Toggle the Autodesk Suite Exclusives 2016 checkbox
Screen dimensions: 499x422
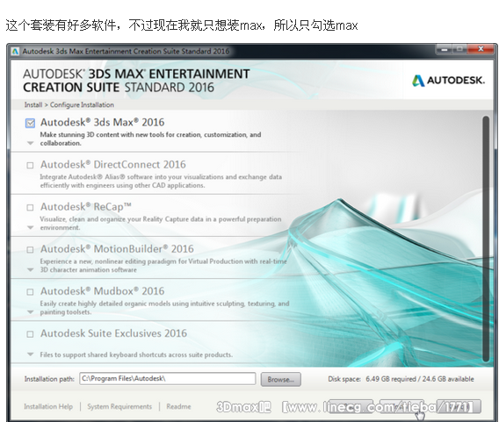[30, 334]
